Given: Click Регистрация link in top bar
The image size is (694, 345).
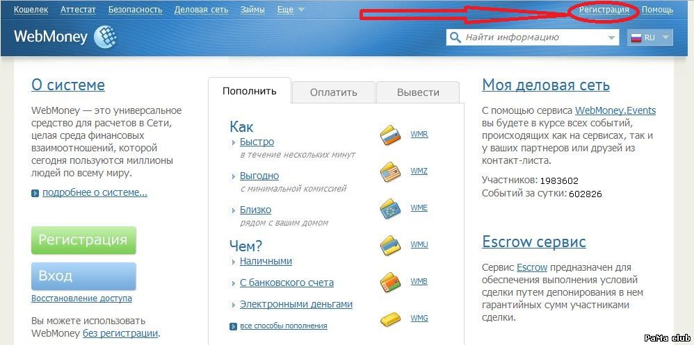Looking at the screenshot, I should (604, 10).
